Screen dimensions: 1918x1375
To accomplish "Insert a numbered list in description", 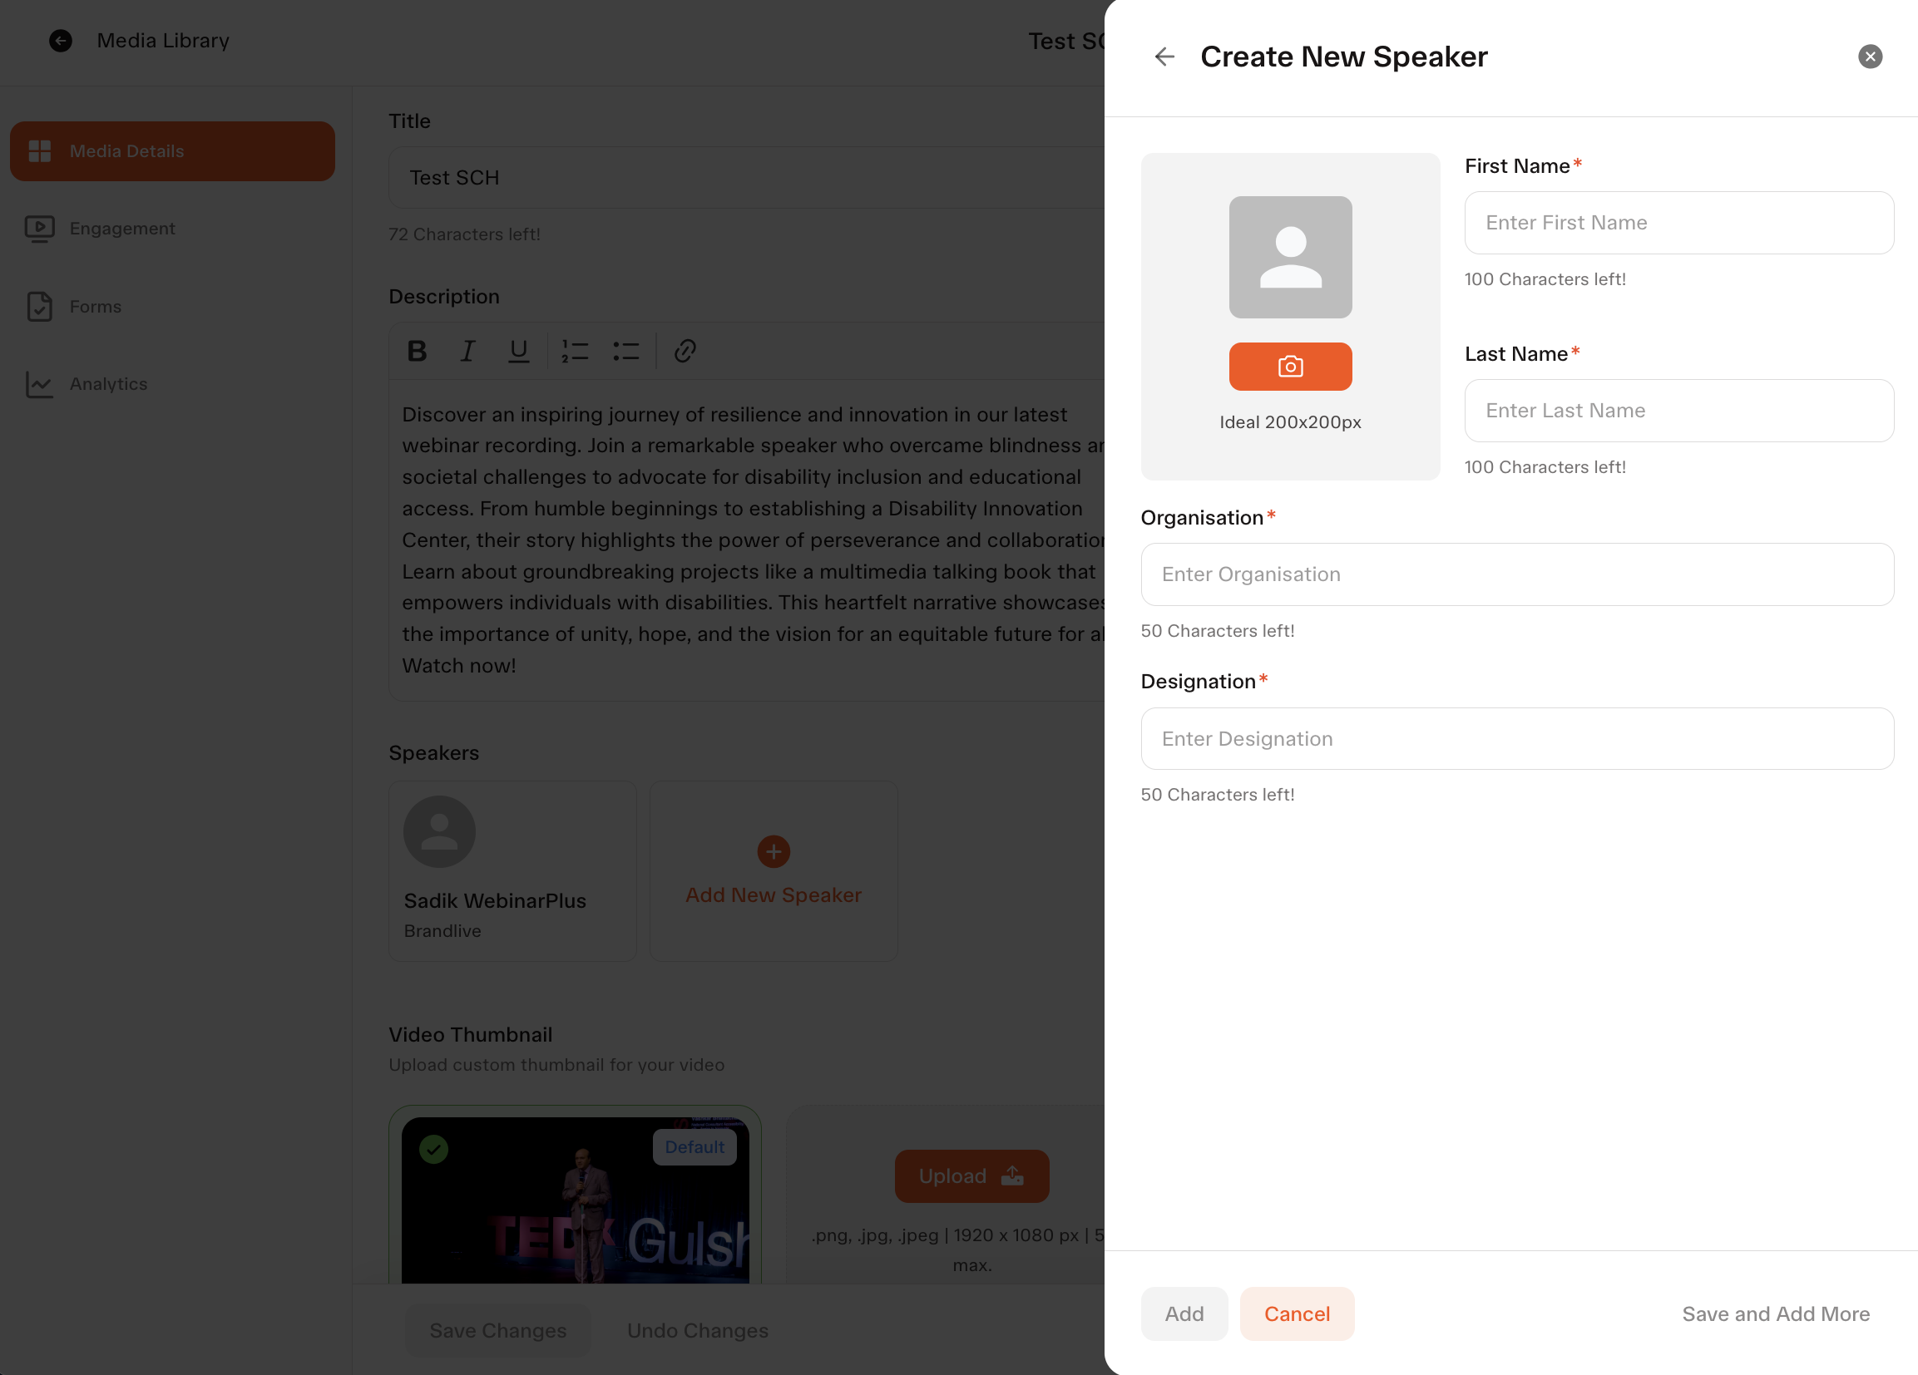I will click(x=575, y=351).
